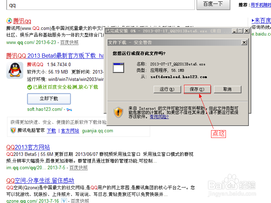The image size is (271, 203).
Task: Open the 下载 link for 腾讯电脑管家
Action: tap(51, 131)
